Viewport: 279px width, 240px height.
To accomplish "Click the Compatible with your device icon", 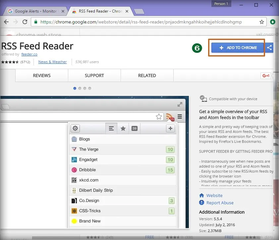I will tap(203, 99).
